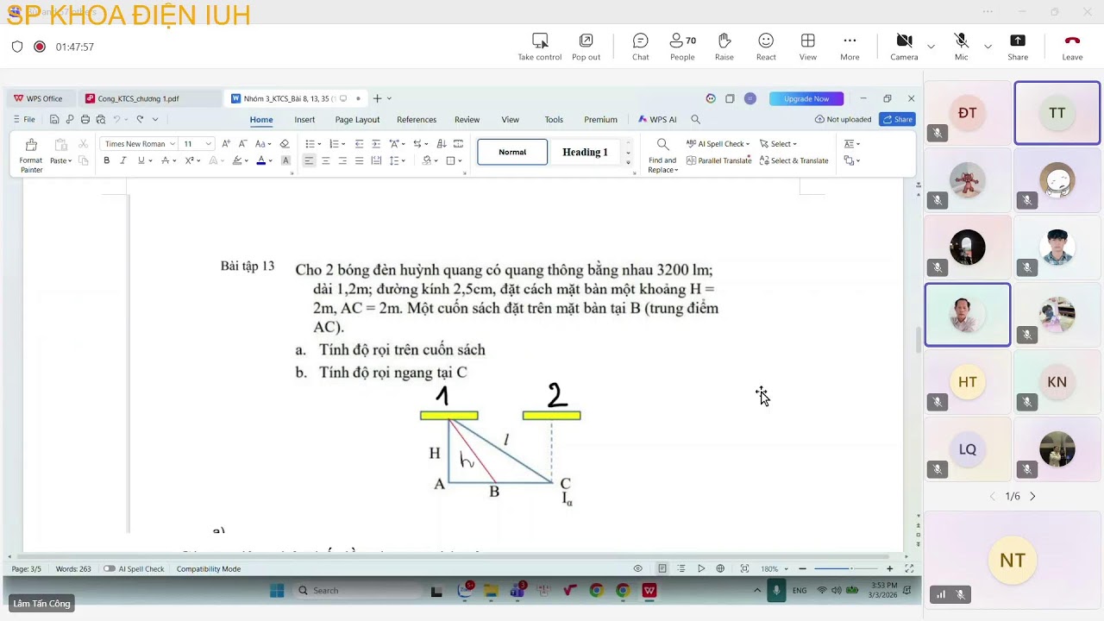Apply the Heading 1 style
Image resolution: width=1104 pixels, height=621 pixels.
(585, 152)
